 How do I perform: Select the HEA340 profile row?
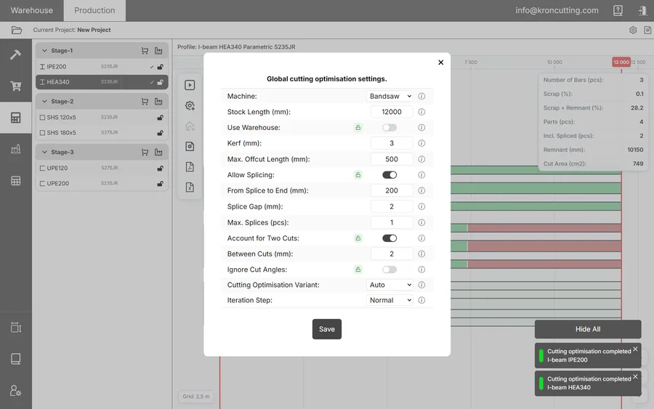tap(102, 82)
